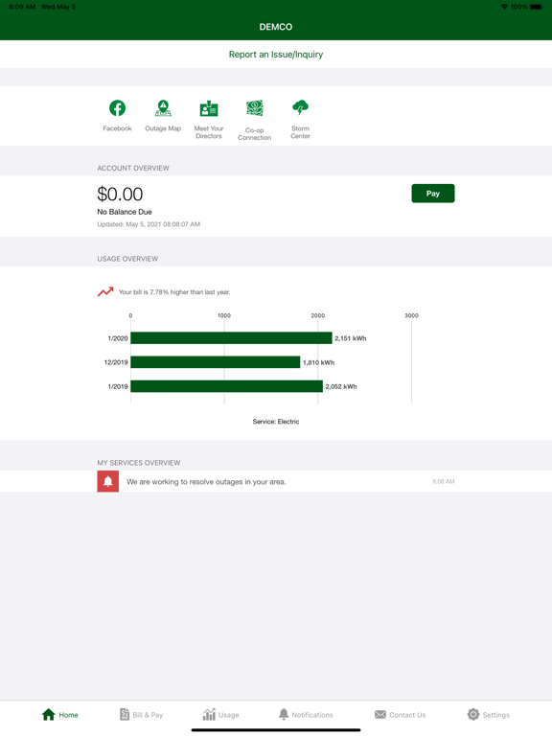Check the Wi-Fi status icon

(504, 7)
